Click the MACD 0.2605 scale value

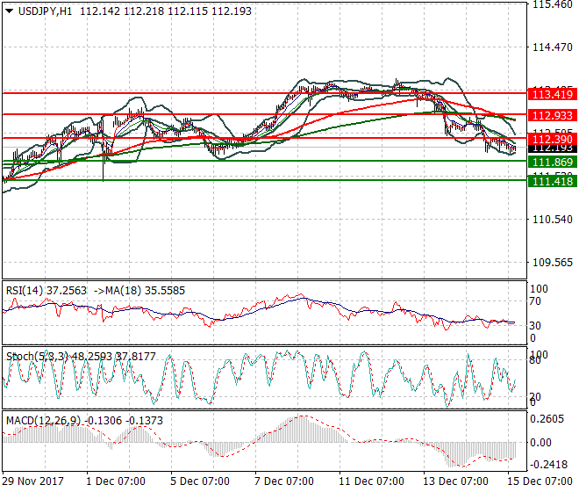[x=547, y=419]
